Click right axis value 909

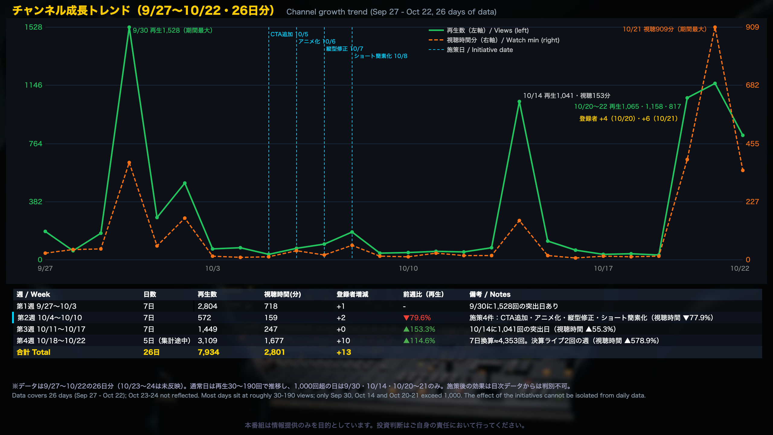pyautogui.click(x=752, y=27)
